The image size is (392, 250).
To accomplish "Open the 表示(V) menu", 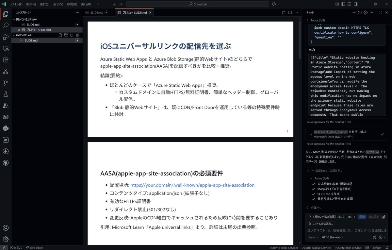I will [x=58, y=4].
